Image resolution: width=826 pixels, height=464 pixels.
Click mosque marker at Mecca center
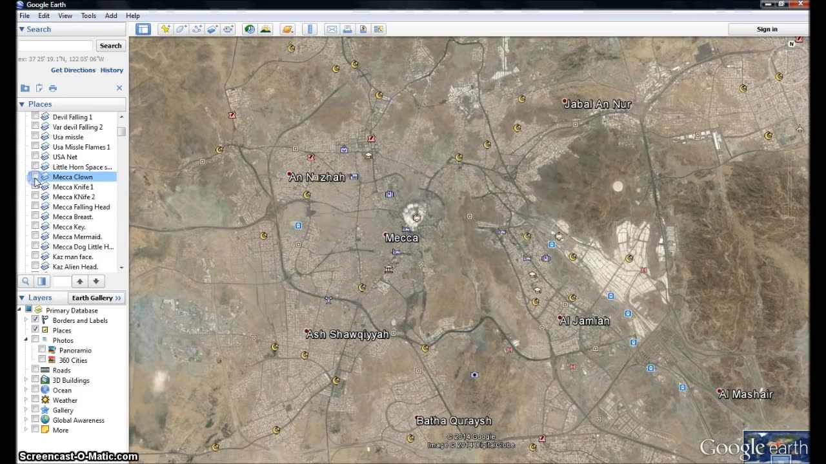point(416,218)
